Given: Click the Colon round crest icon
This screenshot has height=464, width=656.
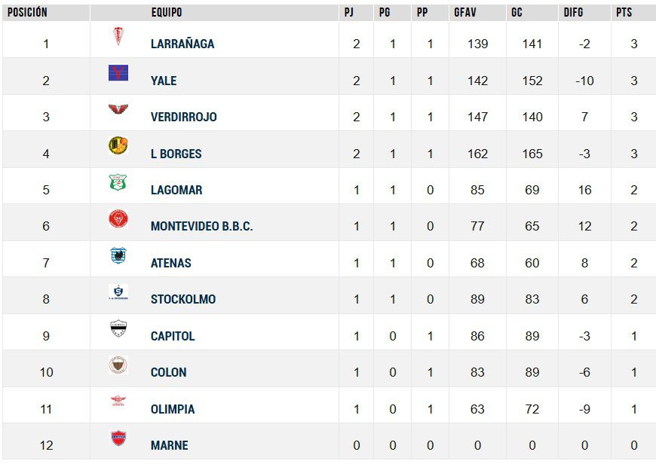Looking at the screenshot, I should [x=118, y=365].
